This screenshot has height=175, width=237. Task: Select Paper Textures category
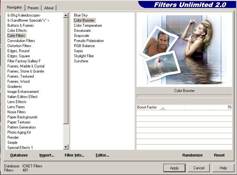(19, 122)
